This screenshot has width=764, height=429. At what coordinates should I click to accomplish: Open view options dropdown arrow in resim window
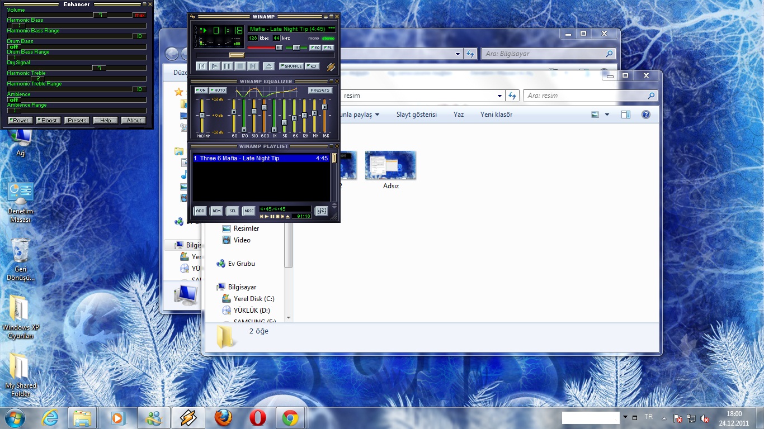pos(607,115)
